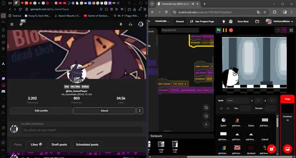The image size is (296, 158).
Task: Zoom in on the code workspace
Action: click(206, 108)
